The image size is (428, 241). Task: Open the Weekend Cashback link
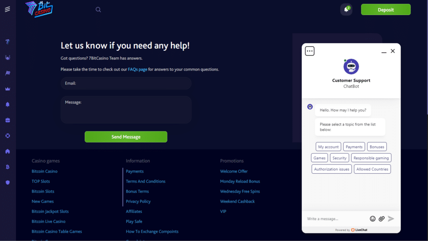pyautogui.click(x=238, y=202)
